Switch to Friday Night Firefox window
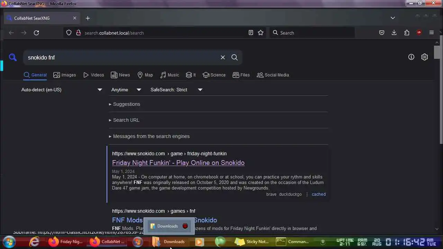Viewport: 443px width, 249px height. tap(66, 242)
